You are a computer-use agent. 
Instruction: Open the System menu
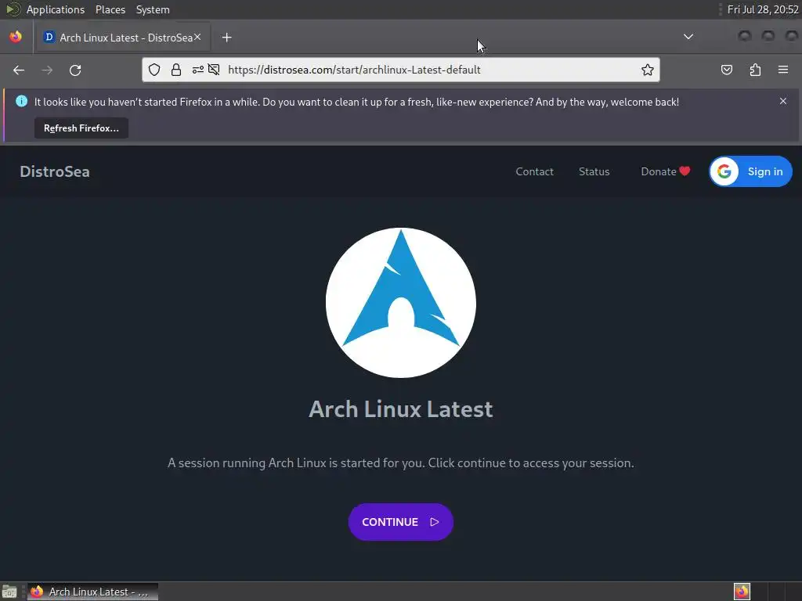pos(153,9)
